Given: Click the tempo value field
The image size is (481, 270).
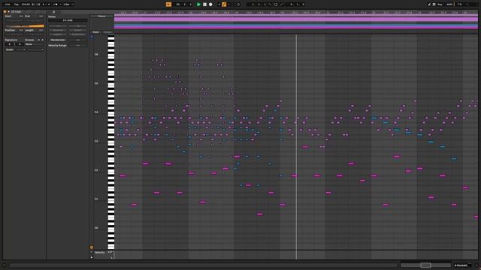Looking at the screenshot, I should click(26, 4).
